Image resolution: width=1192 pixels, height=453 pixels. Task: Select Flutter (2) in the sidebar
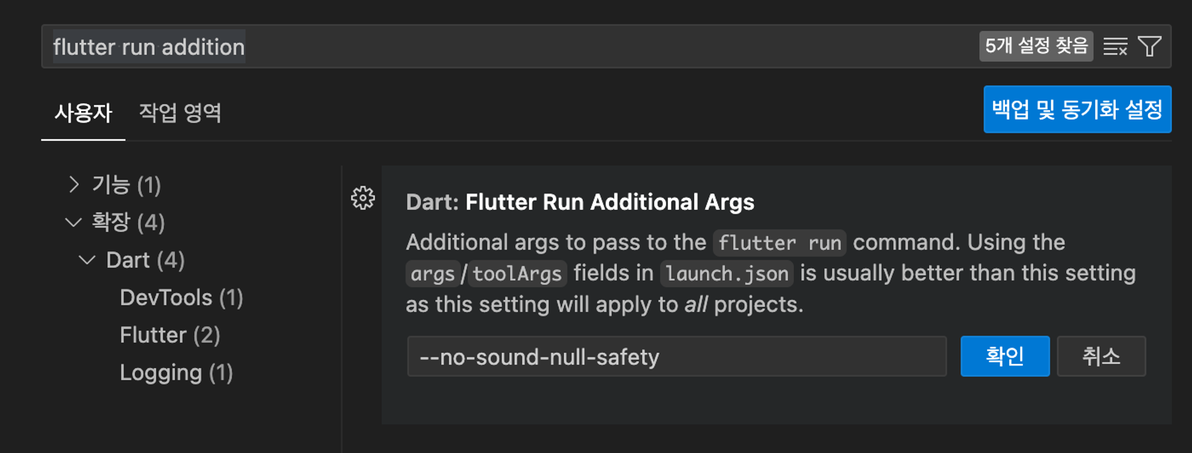click(170, 334)
